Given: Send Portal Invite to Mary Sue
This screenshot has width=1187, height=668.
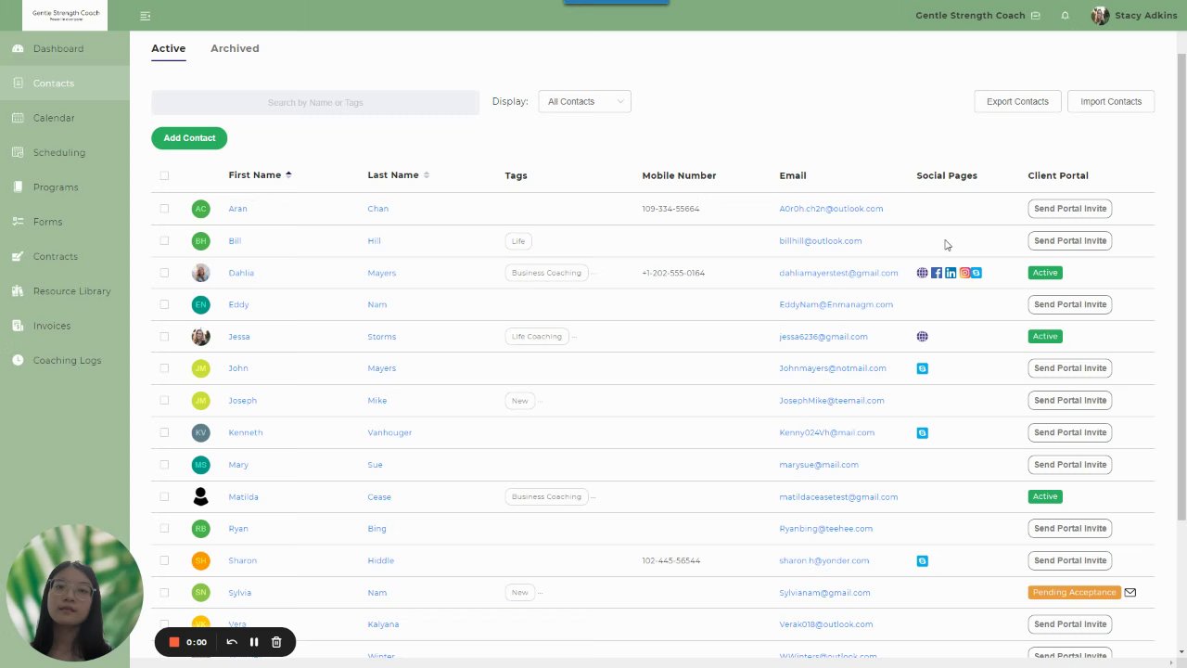Looking at the screenshot, I should [x=1070, y=465].
